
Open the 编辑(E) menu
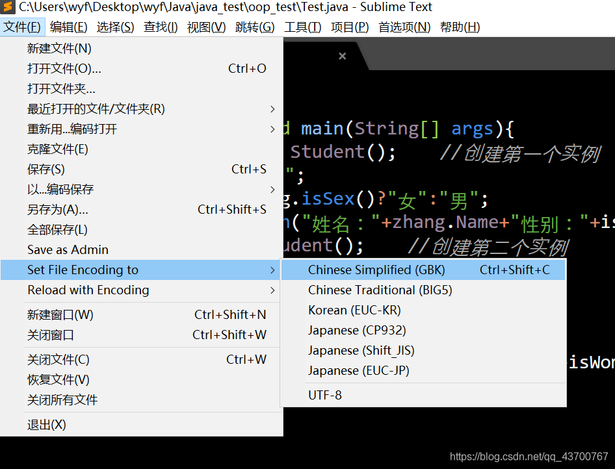click(69, 27)
